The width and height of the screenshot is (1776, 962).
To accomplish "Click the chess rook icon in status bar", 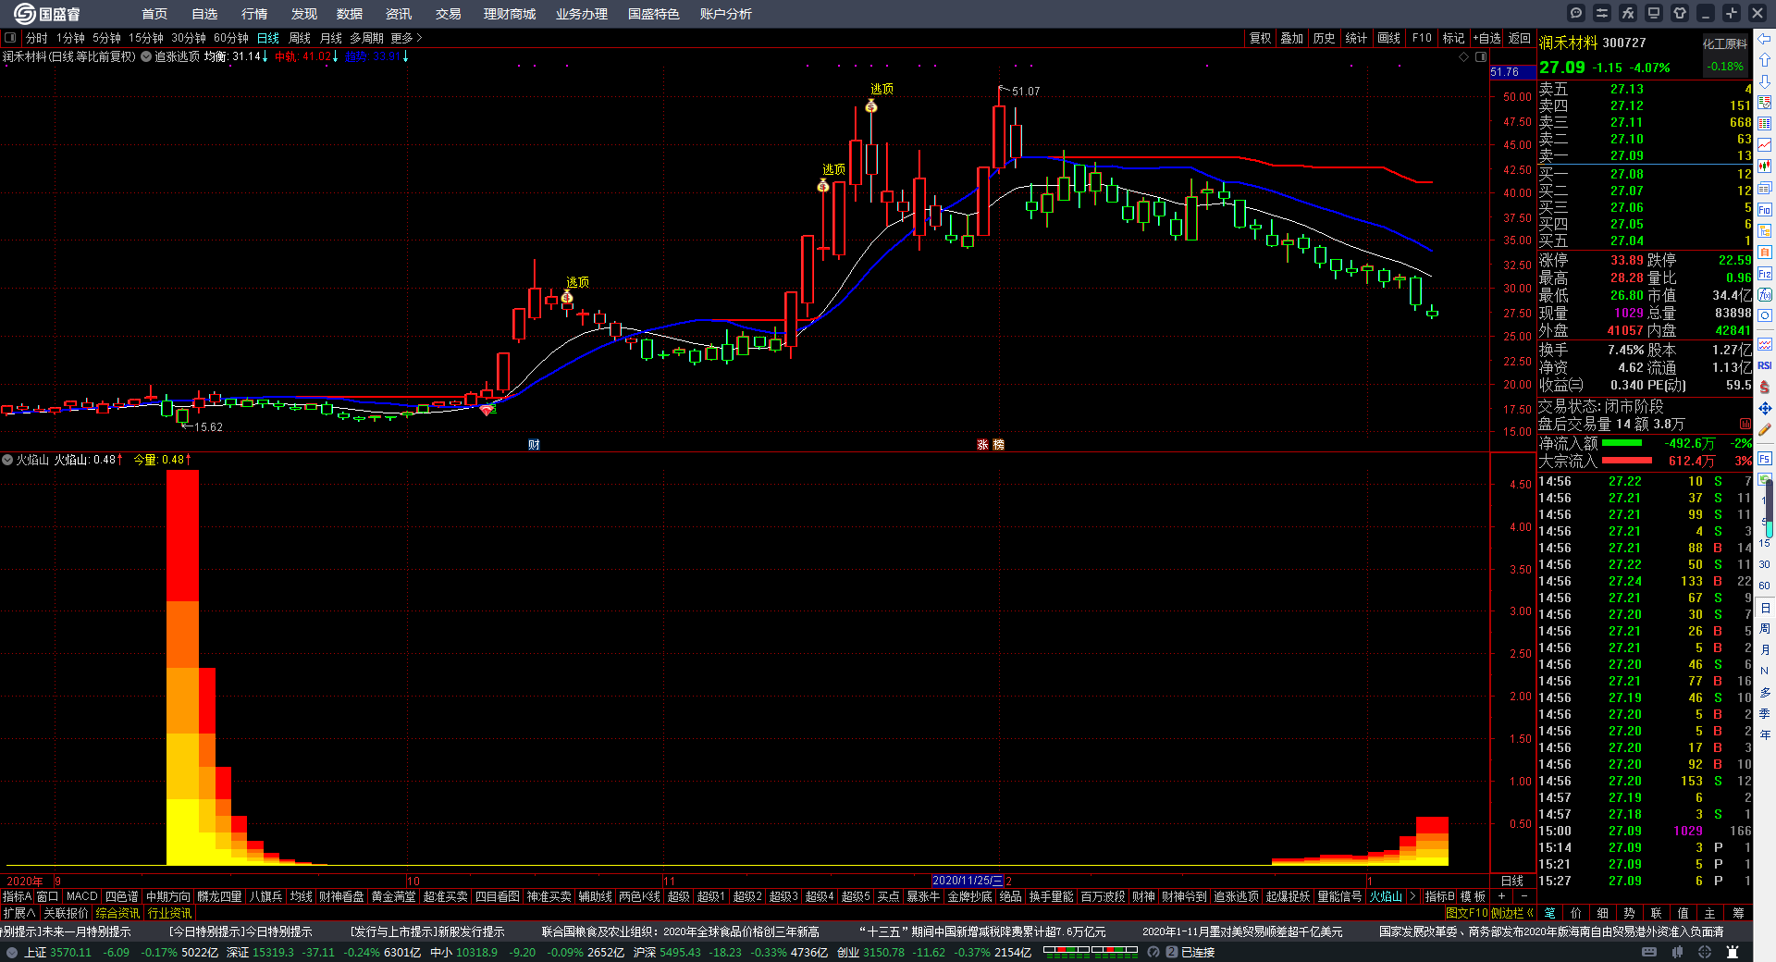I will 1733,952.
